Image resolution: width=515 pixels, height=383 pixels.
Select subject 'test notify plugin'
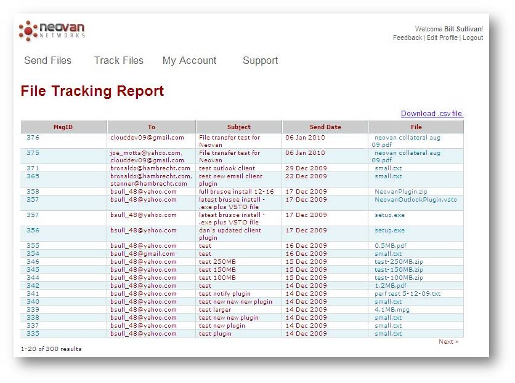coord(225,293)
